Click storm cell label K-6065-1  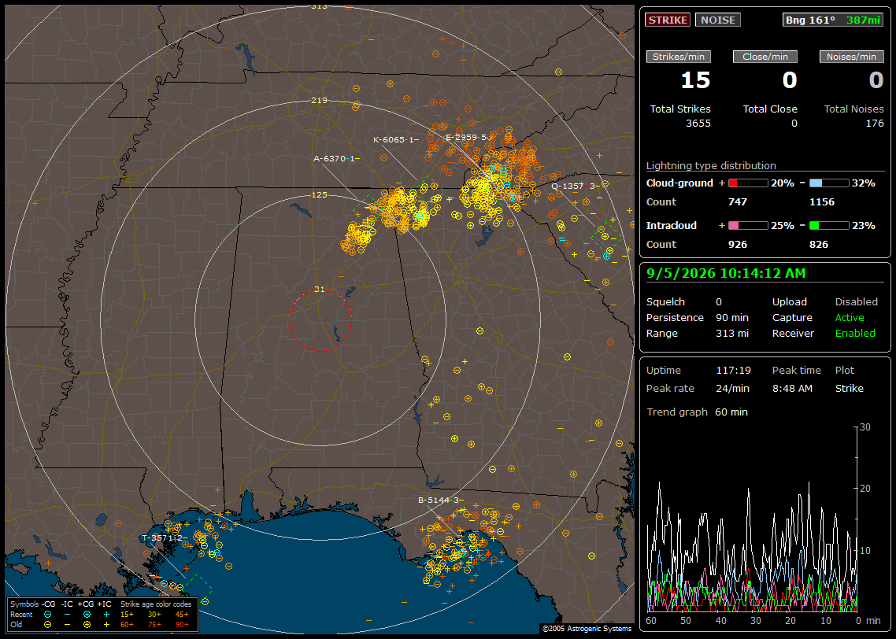click(395, 140)
